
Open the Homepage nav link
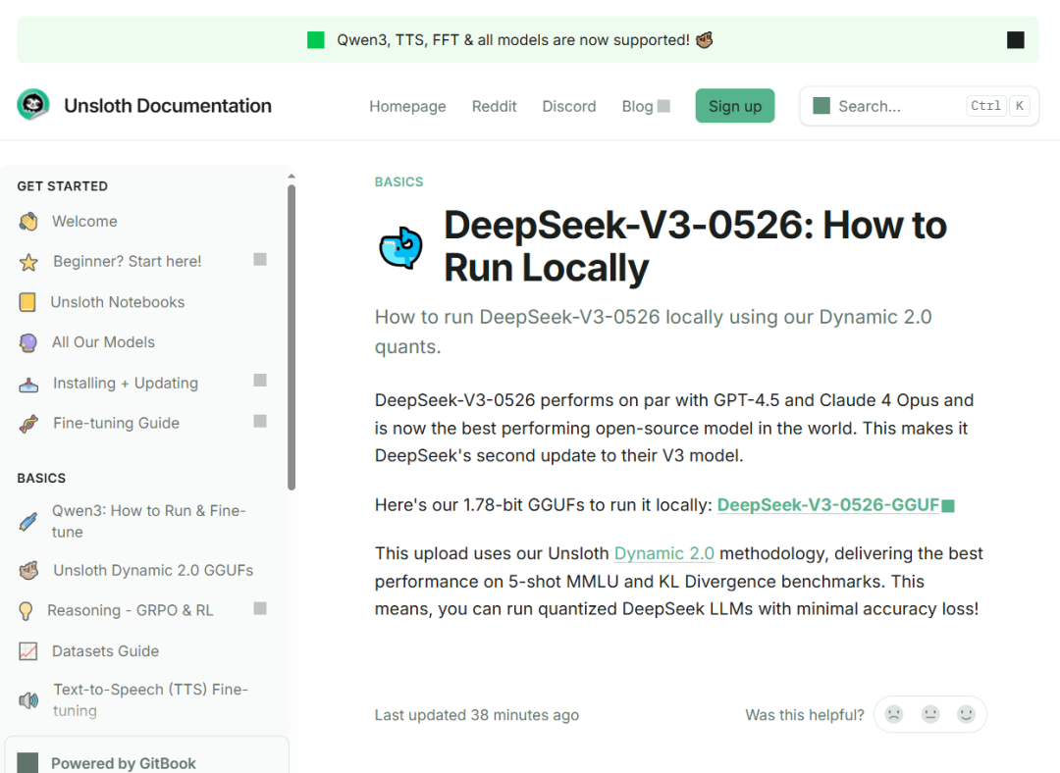coord(407,106)
